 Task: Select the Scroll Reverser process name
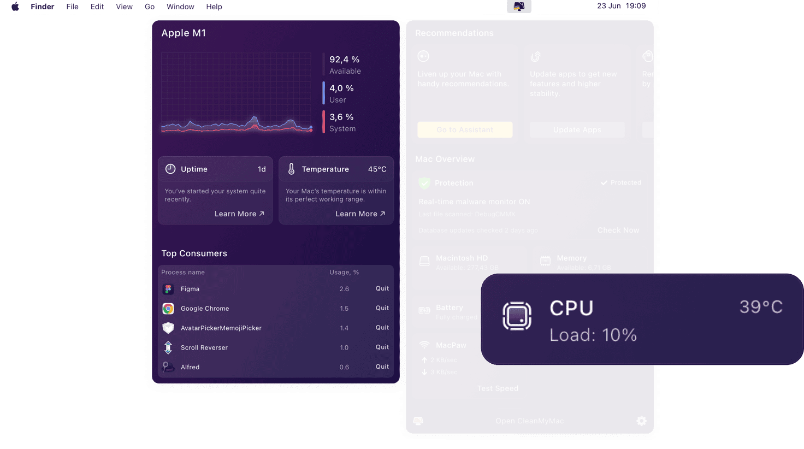coord(204,348)
